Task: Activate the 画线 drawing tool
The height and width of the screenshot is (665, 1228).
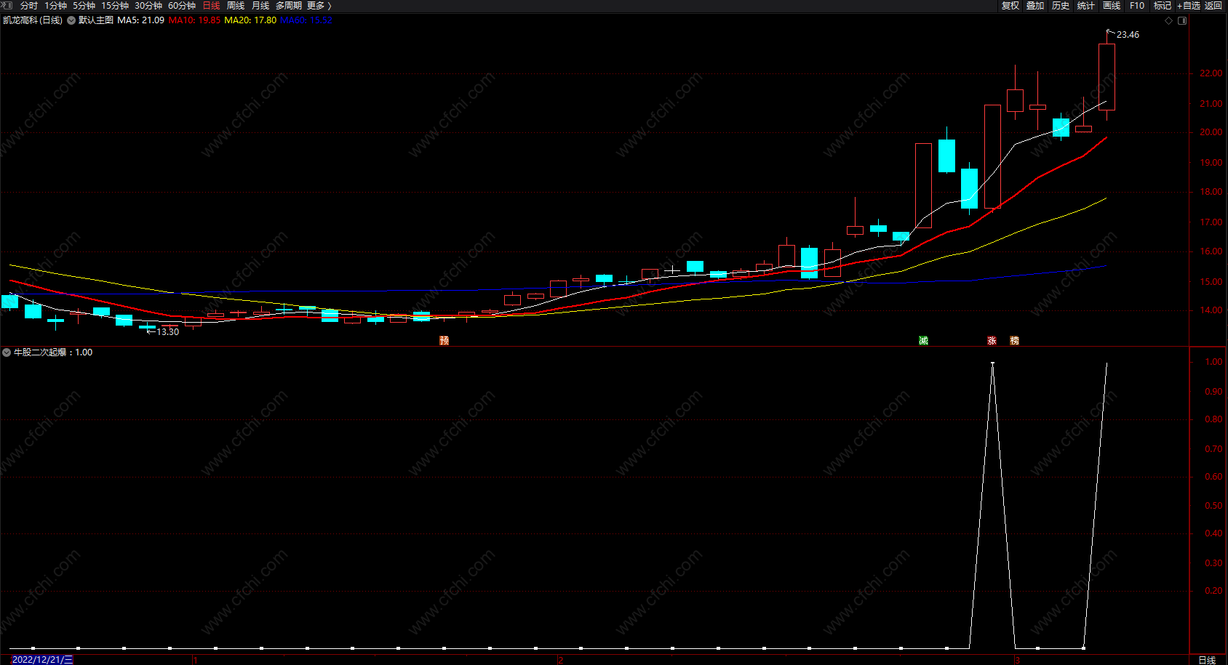Action: tap(1112, 6)
